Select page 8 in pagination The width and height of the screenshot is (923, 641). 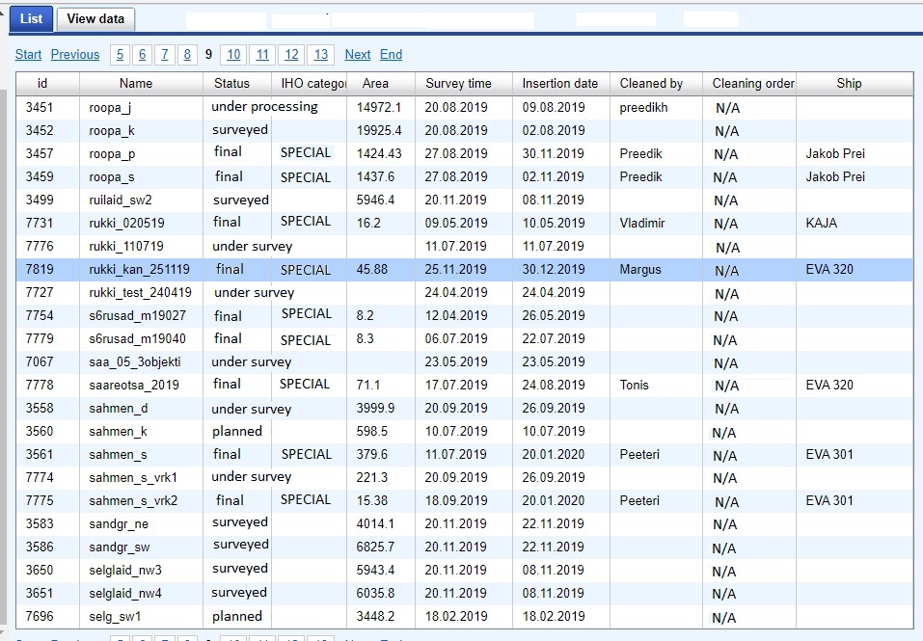point(187,55)
